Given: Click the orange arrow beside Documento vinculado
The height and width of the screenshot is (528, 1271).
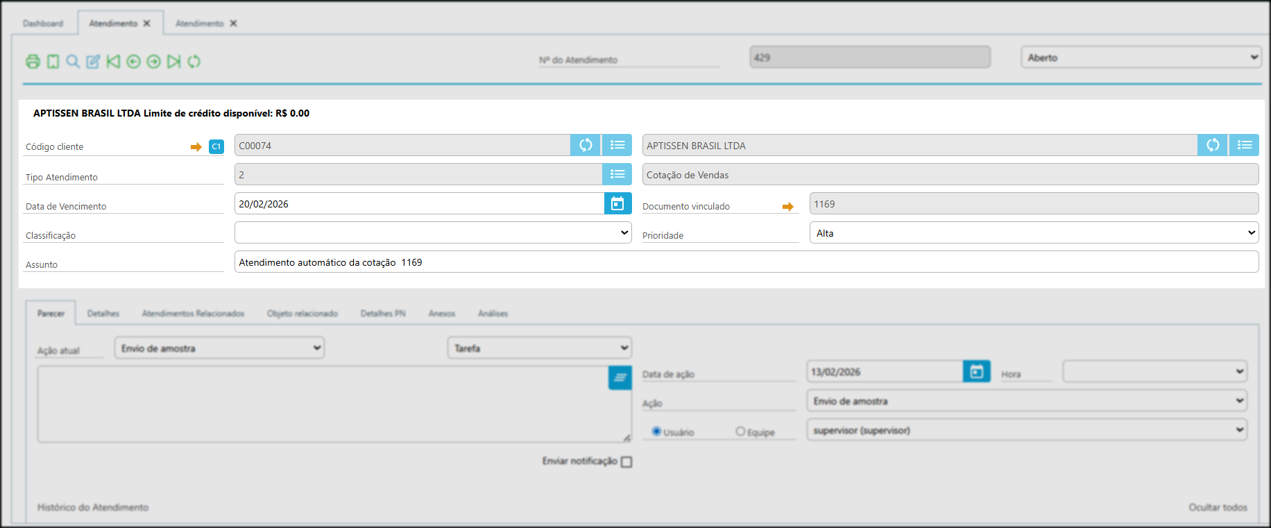Looking at the screenshot, I should point(787,207).
